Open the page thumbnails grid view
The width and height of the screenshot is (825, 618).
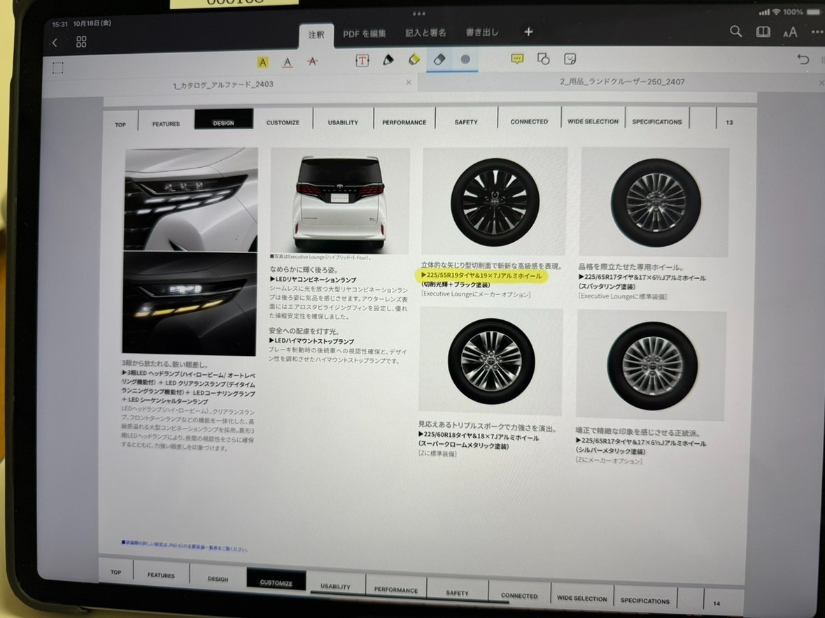pyautogui.click(x=81, y=42)
